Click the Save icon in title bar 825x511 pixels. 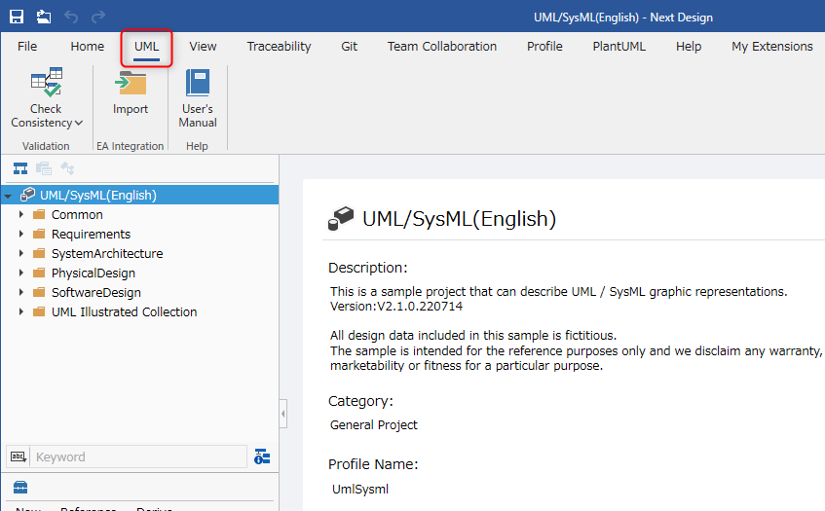[x=17, y=17]
